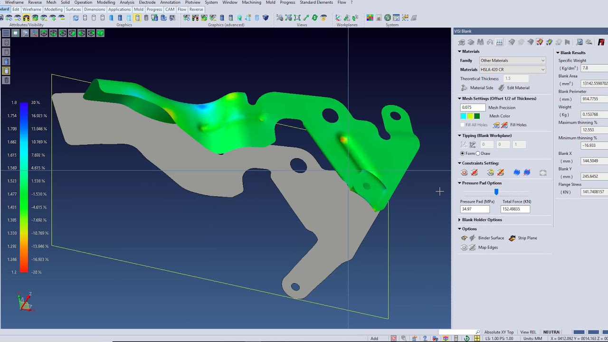Click the first icon in VISI Blank toolbar
This screenshot has width=608, height=342.
(461, 42)
